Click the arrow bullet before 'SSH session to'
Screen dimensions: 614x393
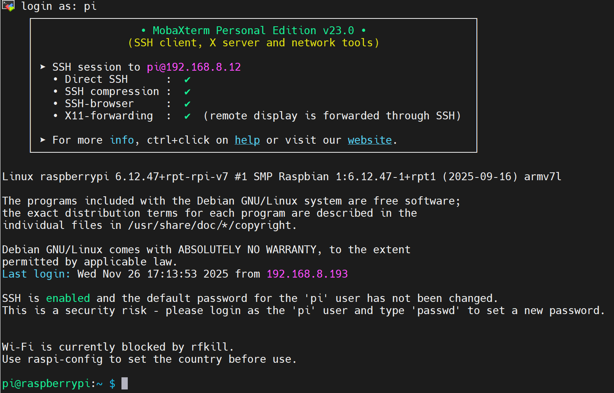[43, 67]
